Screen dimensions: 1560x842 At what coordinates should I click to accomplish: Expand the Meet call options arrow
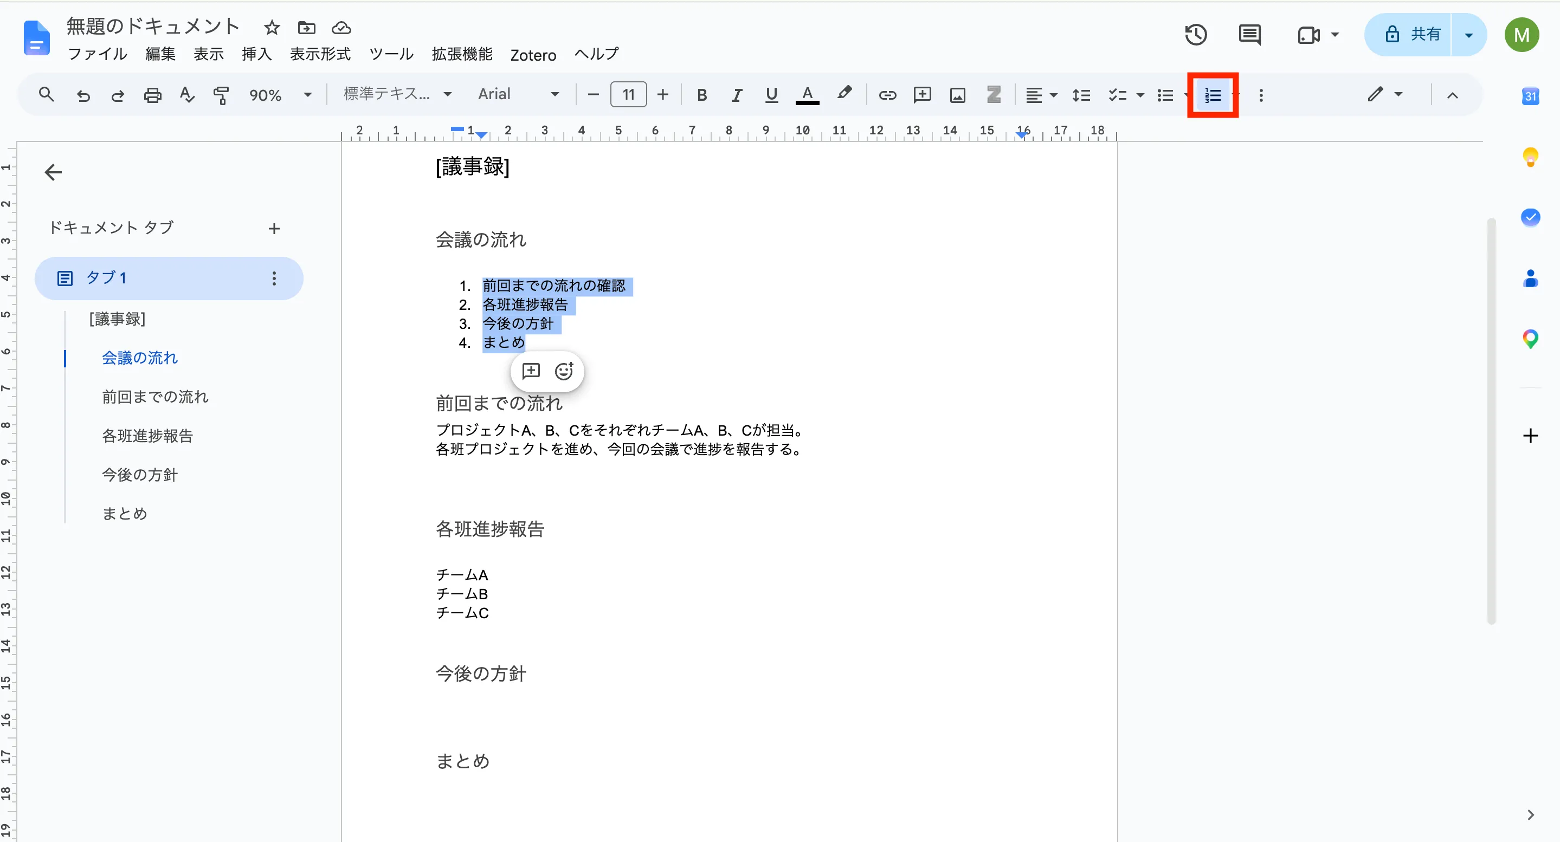pos(1335,35)
